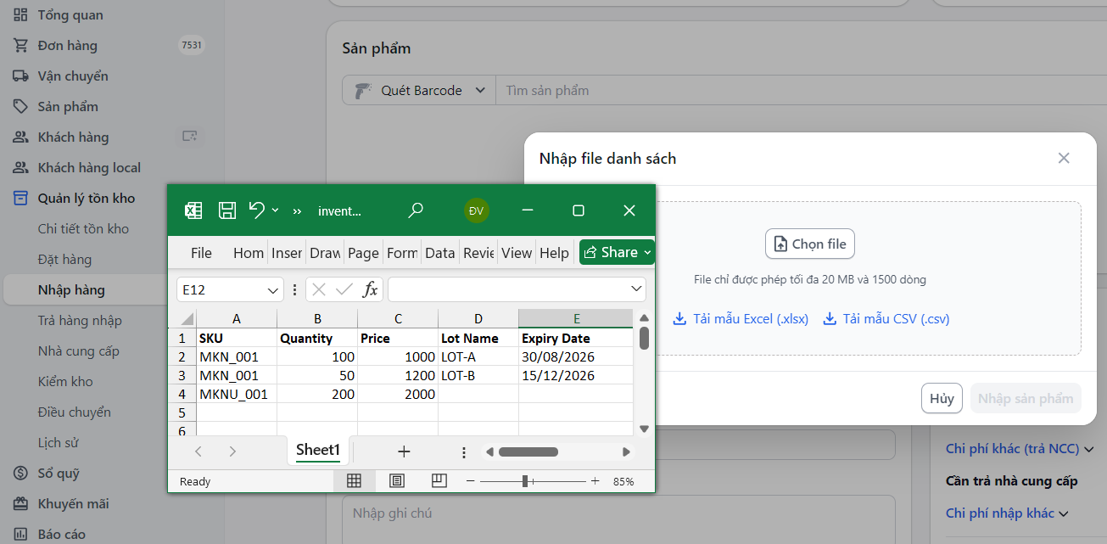Open the File tab in Excel
Screen dimensions: 1107x544
[201, 253]
